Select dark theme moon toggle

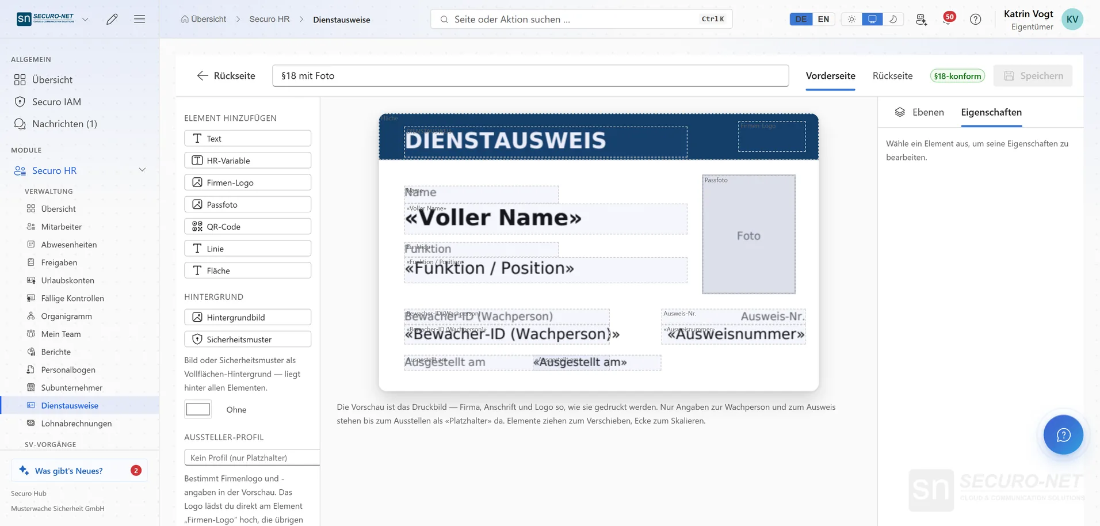tap(893, 19)
